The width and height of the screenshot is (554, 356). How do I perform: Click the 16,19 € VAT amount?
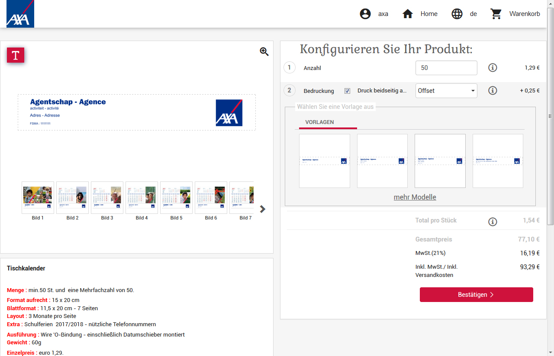coord(530,253)
